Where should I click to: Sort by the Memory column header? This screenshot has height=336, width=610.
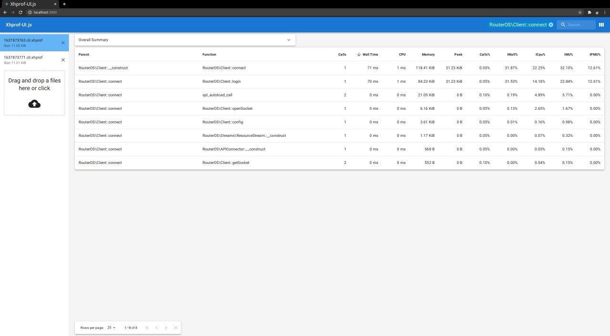[x=428, y=55]
